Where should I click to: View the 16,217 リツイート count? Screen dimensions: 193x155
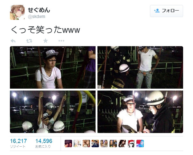[x=18, y=143]
